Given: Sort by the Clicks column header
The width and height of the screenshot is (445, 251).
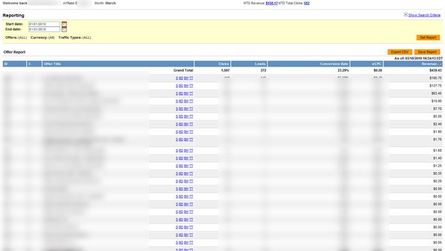Looking at the screenshot, I should point(213,64).
